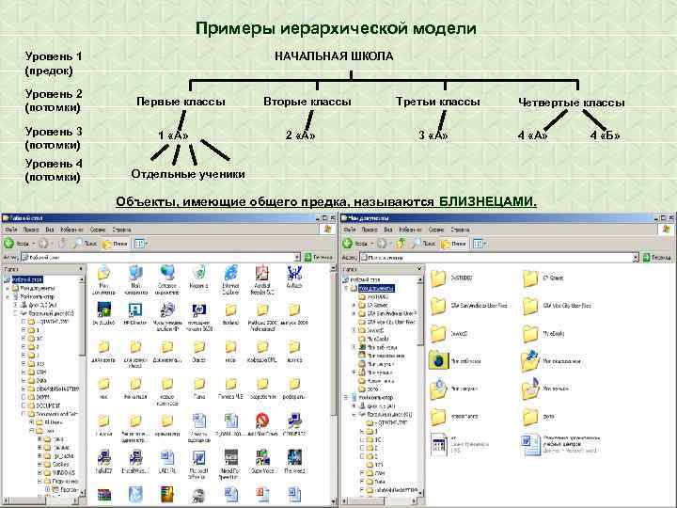
Task: Click Search magnifier in Рабочий стол window
Action: tap(78, 244)
